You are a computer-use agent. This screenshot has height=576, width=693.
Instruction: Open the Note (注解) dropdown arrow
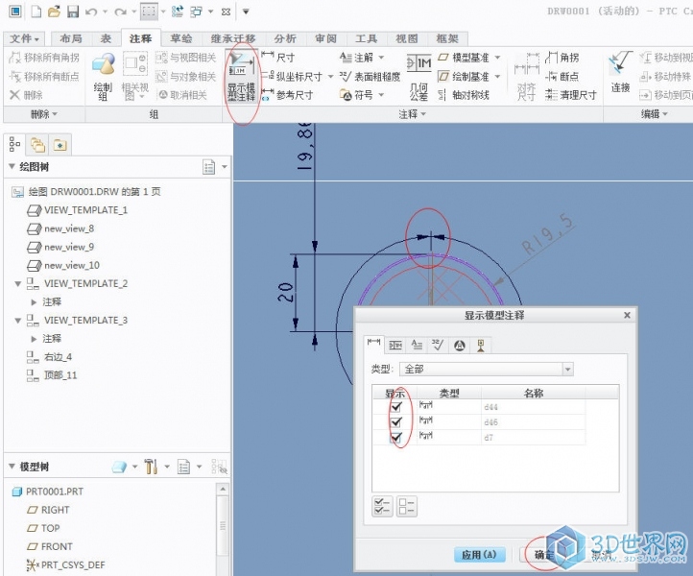(x=381, y=57)
